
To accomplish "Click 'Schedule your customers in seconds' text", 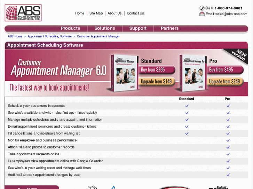I will tap(36, 106).
